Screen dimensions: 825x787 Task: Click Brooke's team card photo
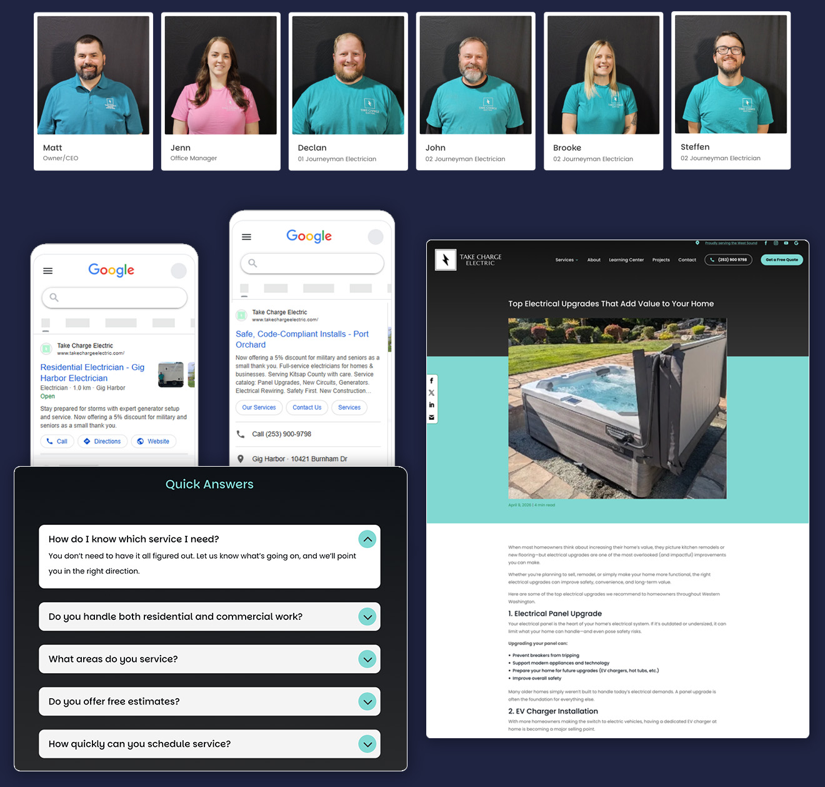tap(603, 75)
